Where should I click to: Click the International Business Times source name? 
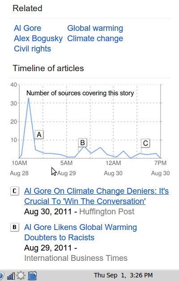(76, 258)
